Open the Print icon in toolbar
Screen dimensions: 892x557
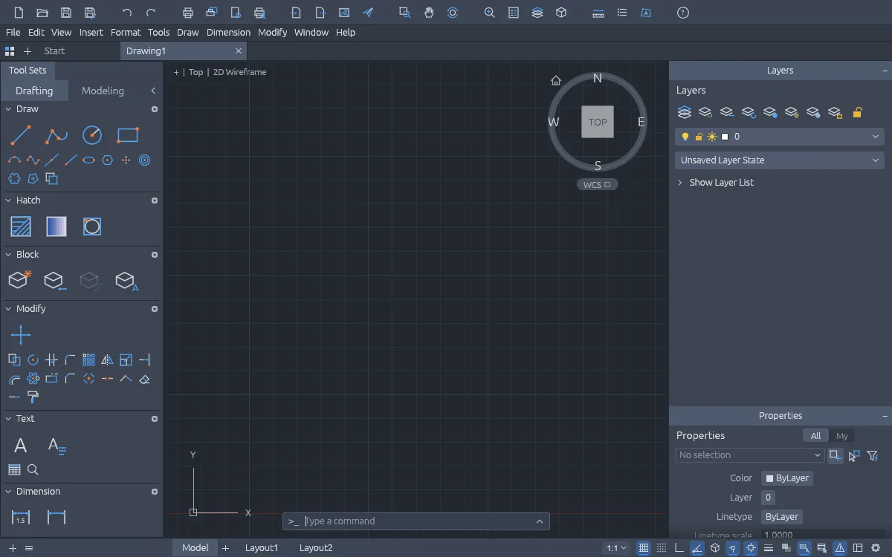tap(188, 13)
